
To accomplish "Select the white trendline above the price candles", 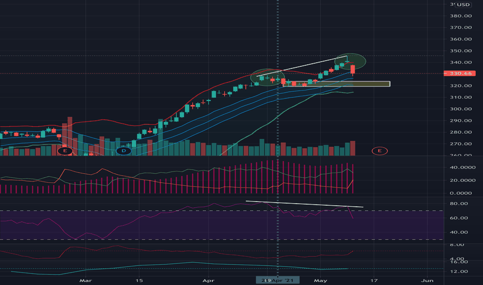I will point(302,66).
